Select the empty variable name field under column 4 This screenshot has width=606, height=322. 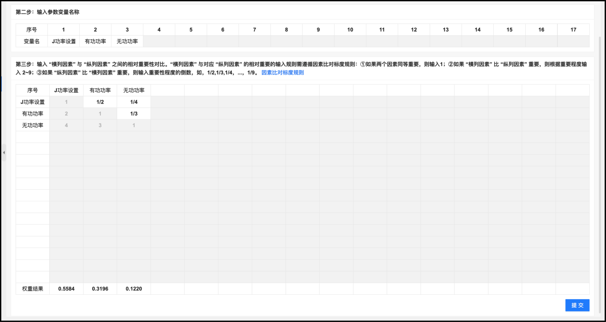click(159, 42)
